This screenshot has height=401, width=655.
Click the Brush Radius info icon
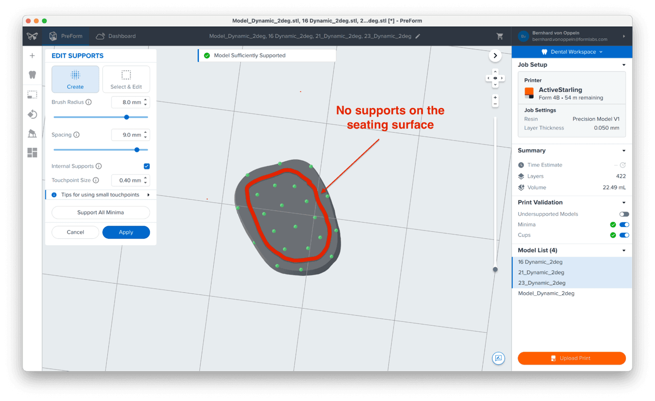tap(89, 102)
